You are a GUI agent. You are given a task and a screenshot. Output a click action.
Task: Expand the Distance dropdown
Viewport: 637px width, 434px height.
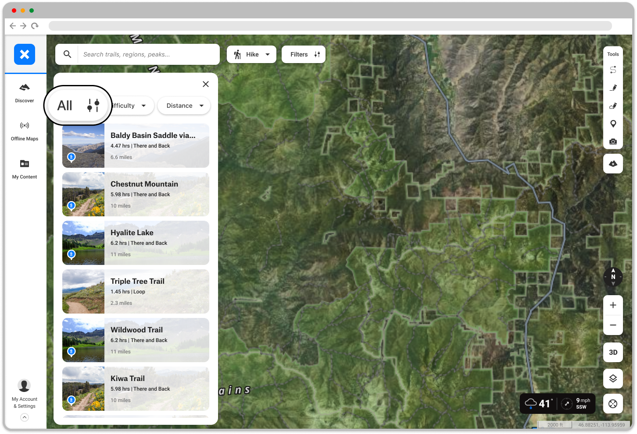(x=184, y=106)
